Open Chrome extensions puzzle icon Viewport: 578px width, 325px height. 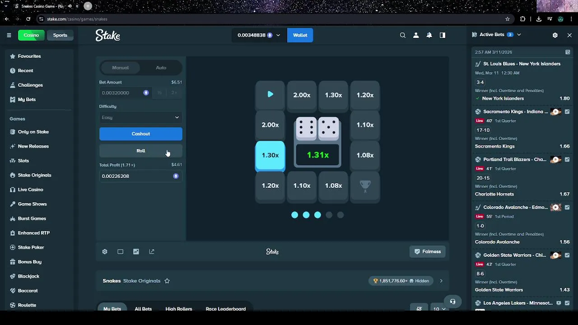523,19
